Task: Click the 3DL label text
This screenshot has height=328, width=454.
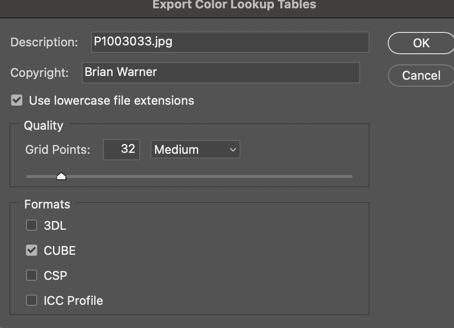Action: 55,226
